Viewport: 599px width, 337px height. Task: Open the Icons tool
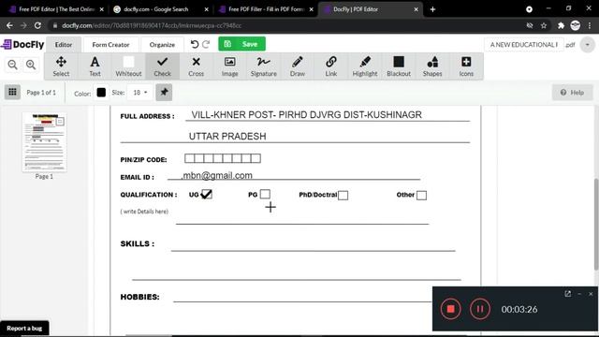point(466,66)
